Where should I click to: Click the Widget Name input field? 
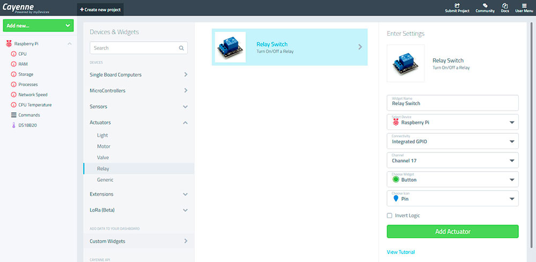(x=452, y=103)
